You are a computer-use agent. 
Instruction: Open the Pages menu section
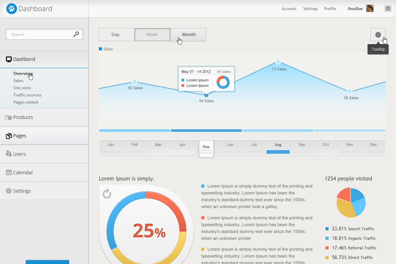[44, 136]
